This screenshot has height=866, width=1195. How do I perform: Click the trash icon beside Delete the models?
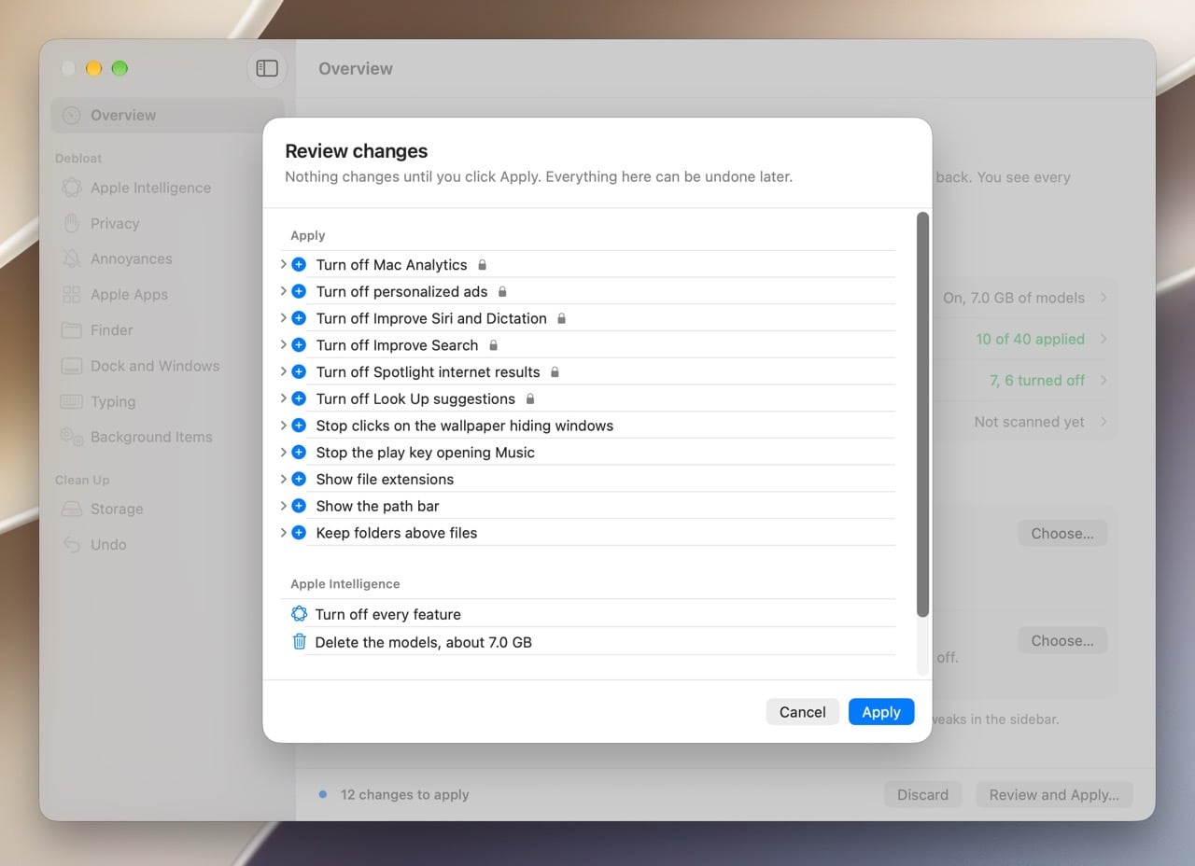pos(299,642)
